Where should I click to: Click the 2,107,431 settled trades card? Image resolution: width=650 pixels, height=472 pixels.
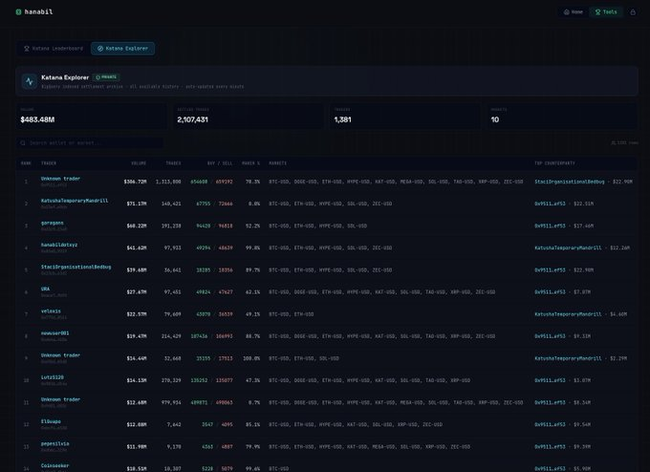click(248, 116)
